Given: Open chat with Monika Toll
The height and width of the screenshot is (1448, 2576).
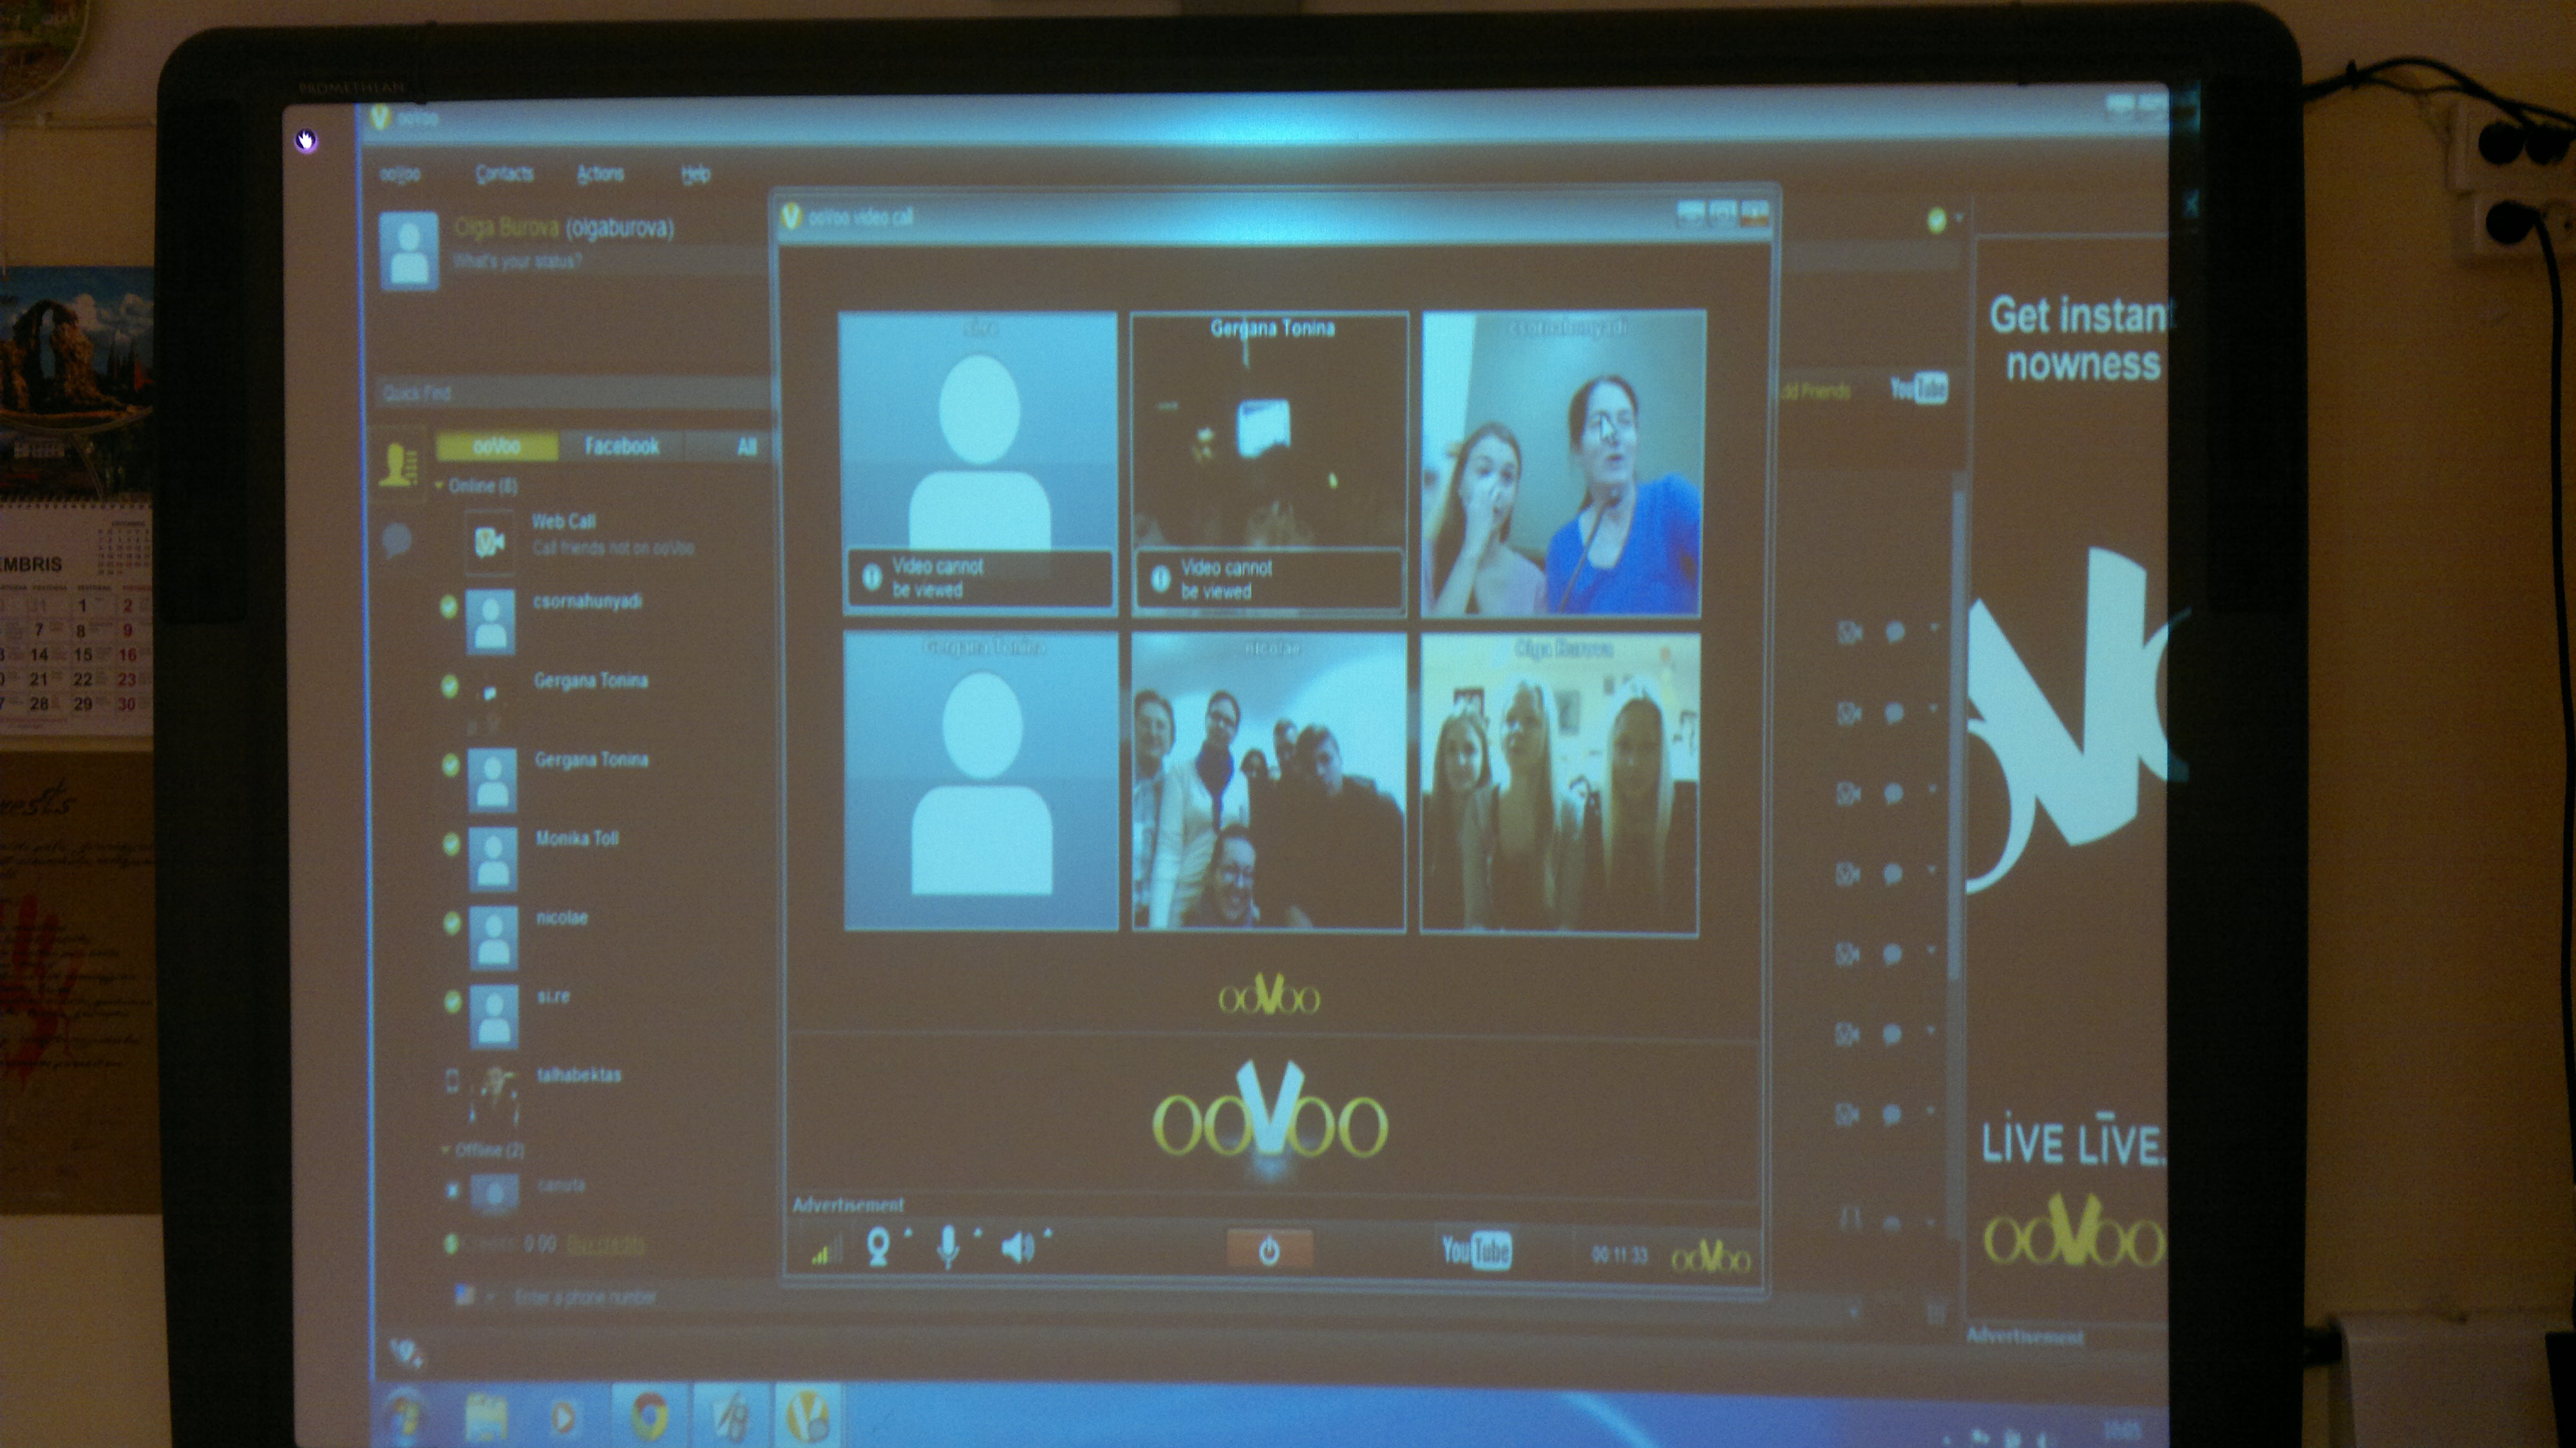Looking at the screenshot, I should [x=1892, y=874].
